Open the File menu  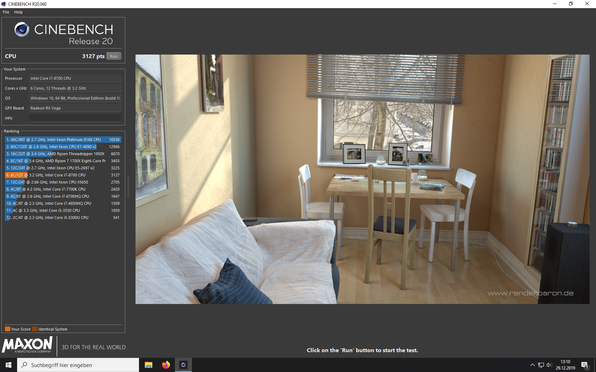coord(6,12)
